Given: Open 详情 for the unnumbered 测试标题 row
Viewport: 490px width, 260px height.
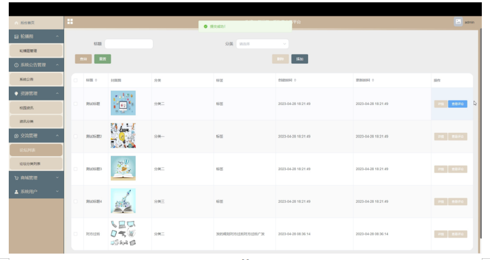Looking at the screenshot, I should coord(440,104).
